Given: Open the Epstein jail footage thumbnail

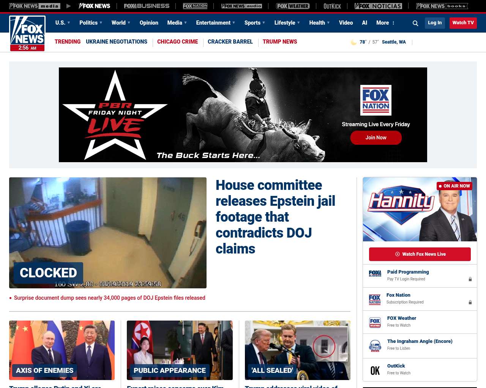Looking at the screenshot, I should [x=108, y=233].
